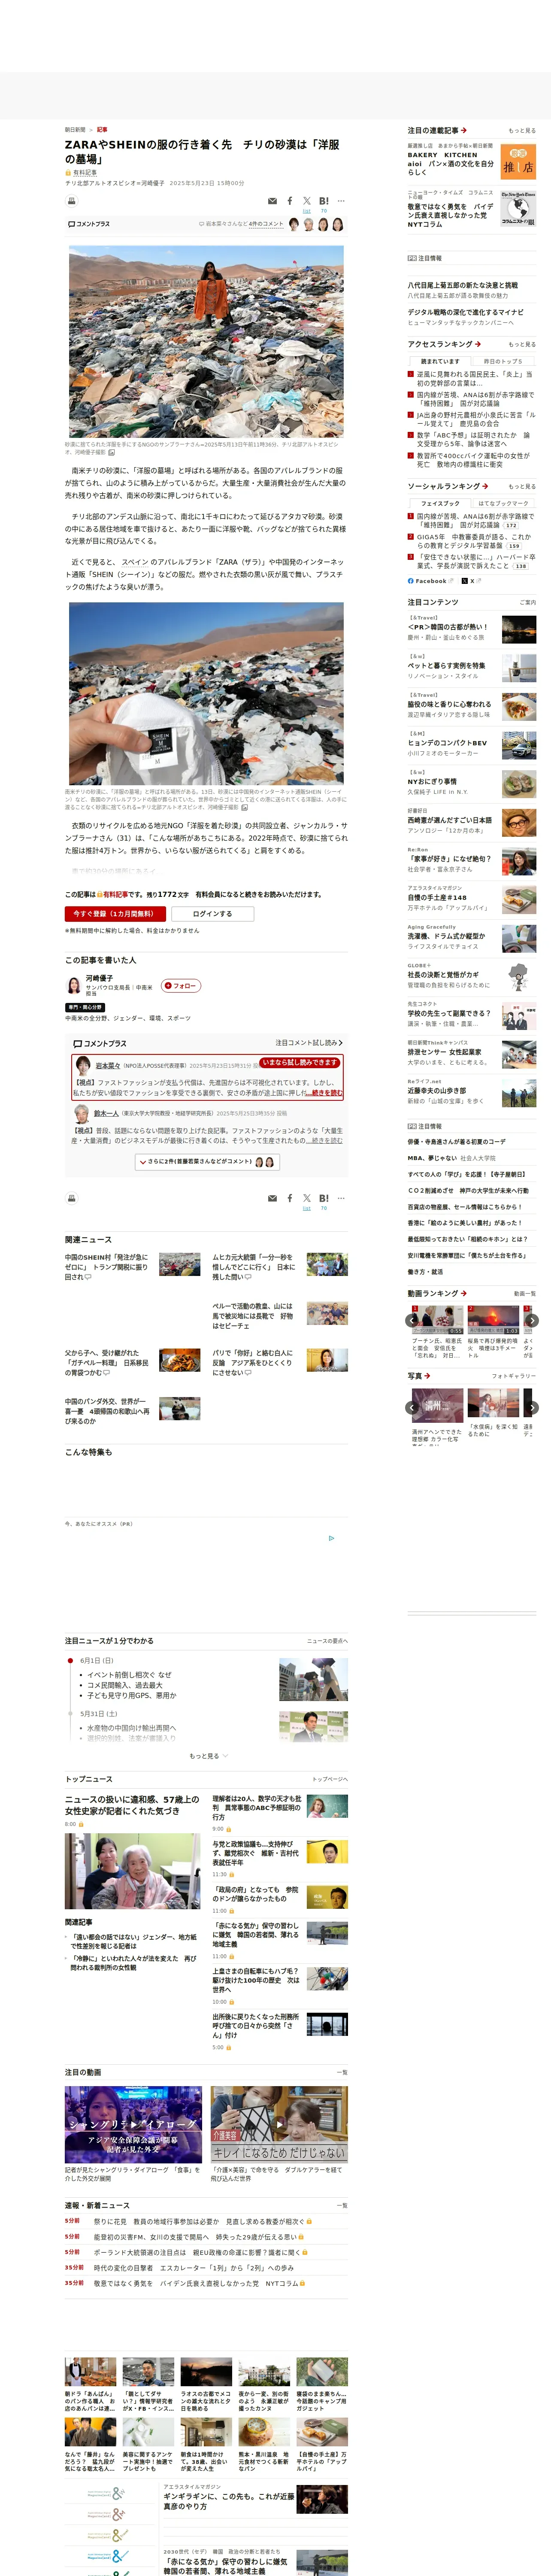Click Hatena B! bookmark icon below headline

coord(324,201)
